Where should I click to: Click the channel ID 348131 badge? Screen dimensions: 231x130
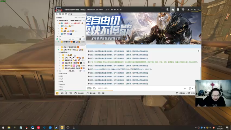click(100, 10)
